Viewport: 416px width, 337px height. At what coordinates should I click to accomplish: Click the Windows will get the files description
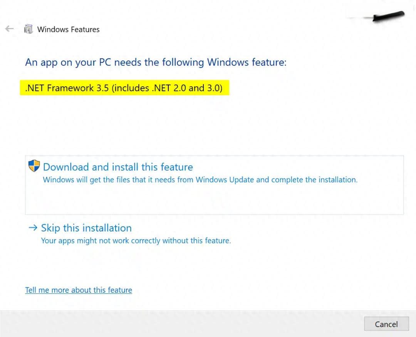[200, 179]
